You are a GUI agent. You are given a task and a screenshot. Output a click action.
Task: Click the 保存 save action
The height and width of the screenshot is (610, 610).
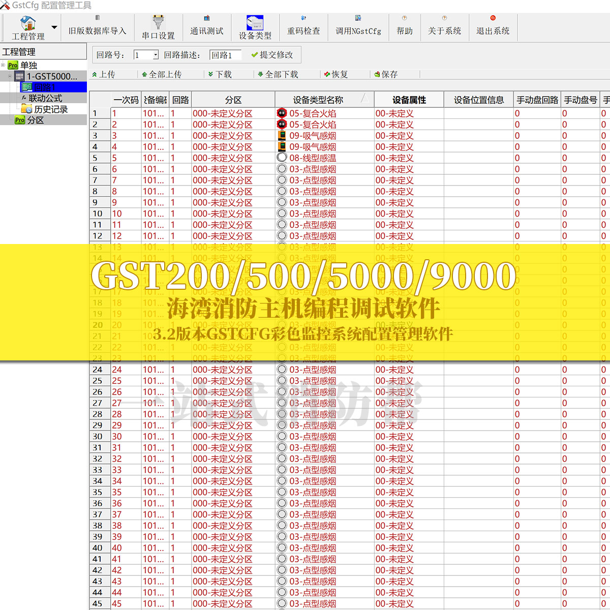pos(386,74)
